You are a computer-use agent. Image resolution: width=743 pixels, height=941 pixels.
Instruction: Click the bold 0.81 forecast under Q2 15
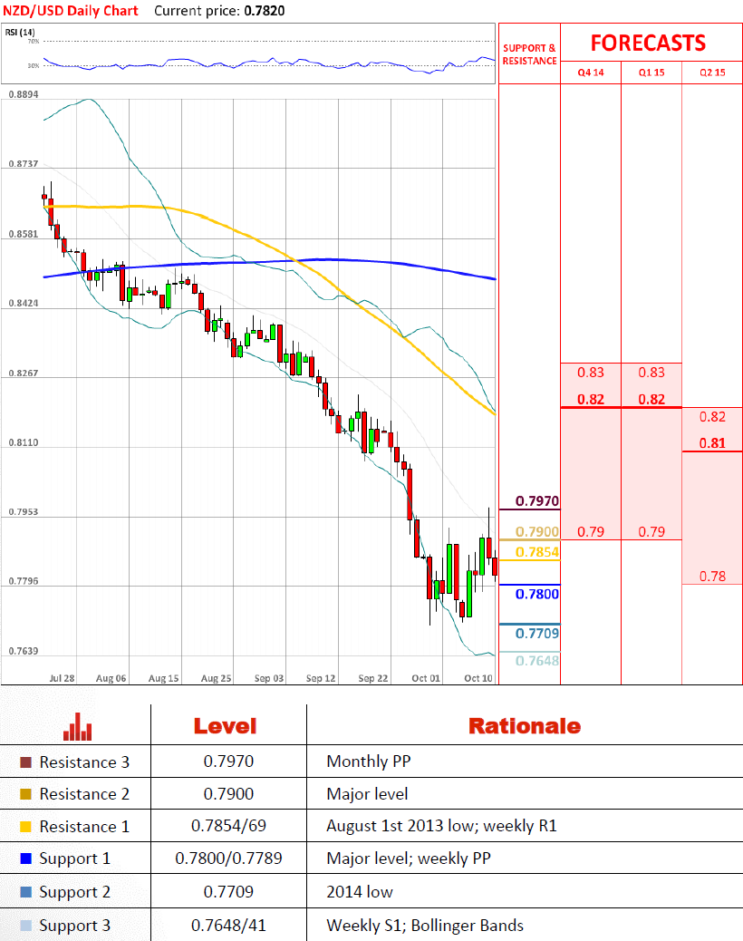pyautogui.click(x=712, y=443)
